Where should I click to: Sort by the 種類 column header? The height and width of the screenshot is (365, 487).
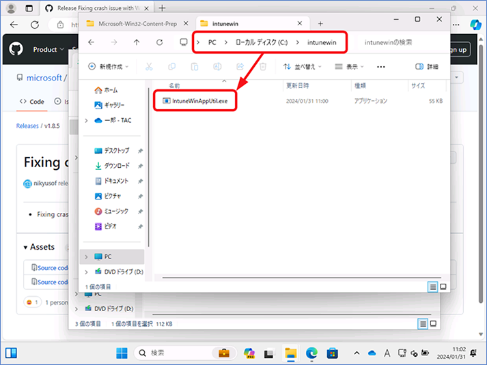pyautogui.click(x=360, y=85)
